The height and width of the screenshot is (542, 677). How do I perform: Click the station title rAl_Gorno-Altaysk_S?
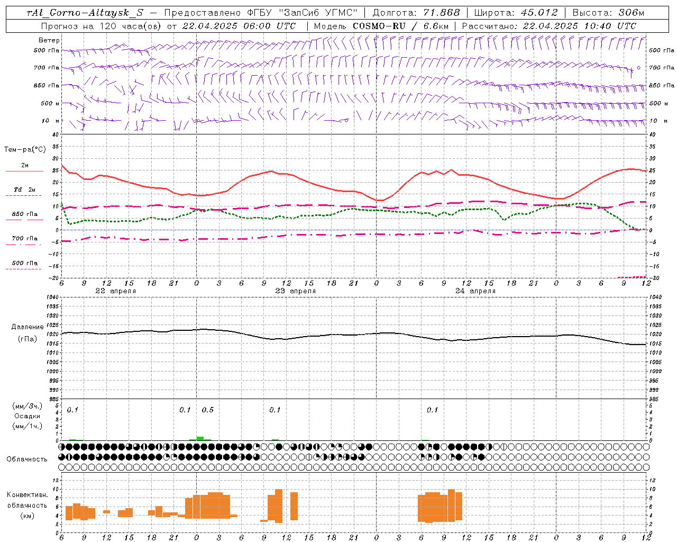[85, 13]
